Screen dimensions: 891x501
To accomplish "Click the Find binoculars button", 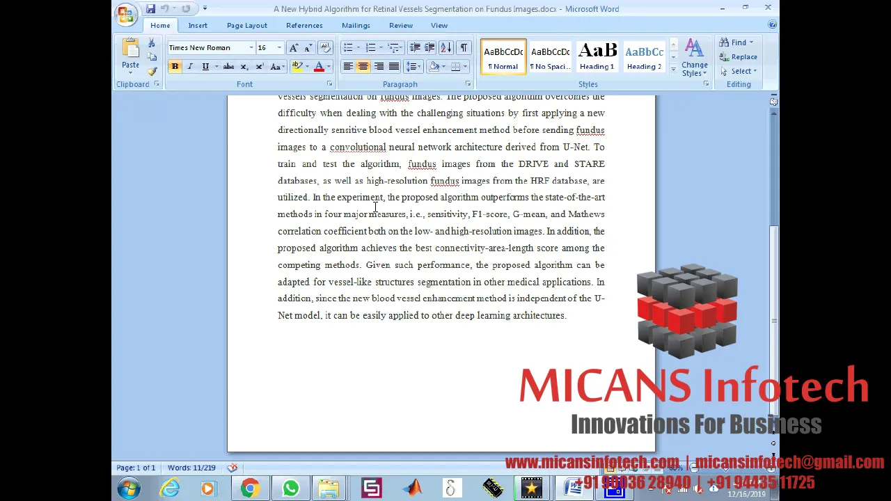I will pyautogui.click(x=736, y=43).
